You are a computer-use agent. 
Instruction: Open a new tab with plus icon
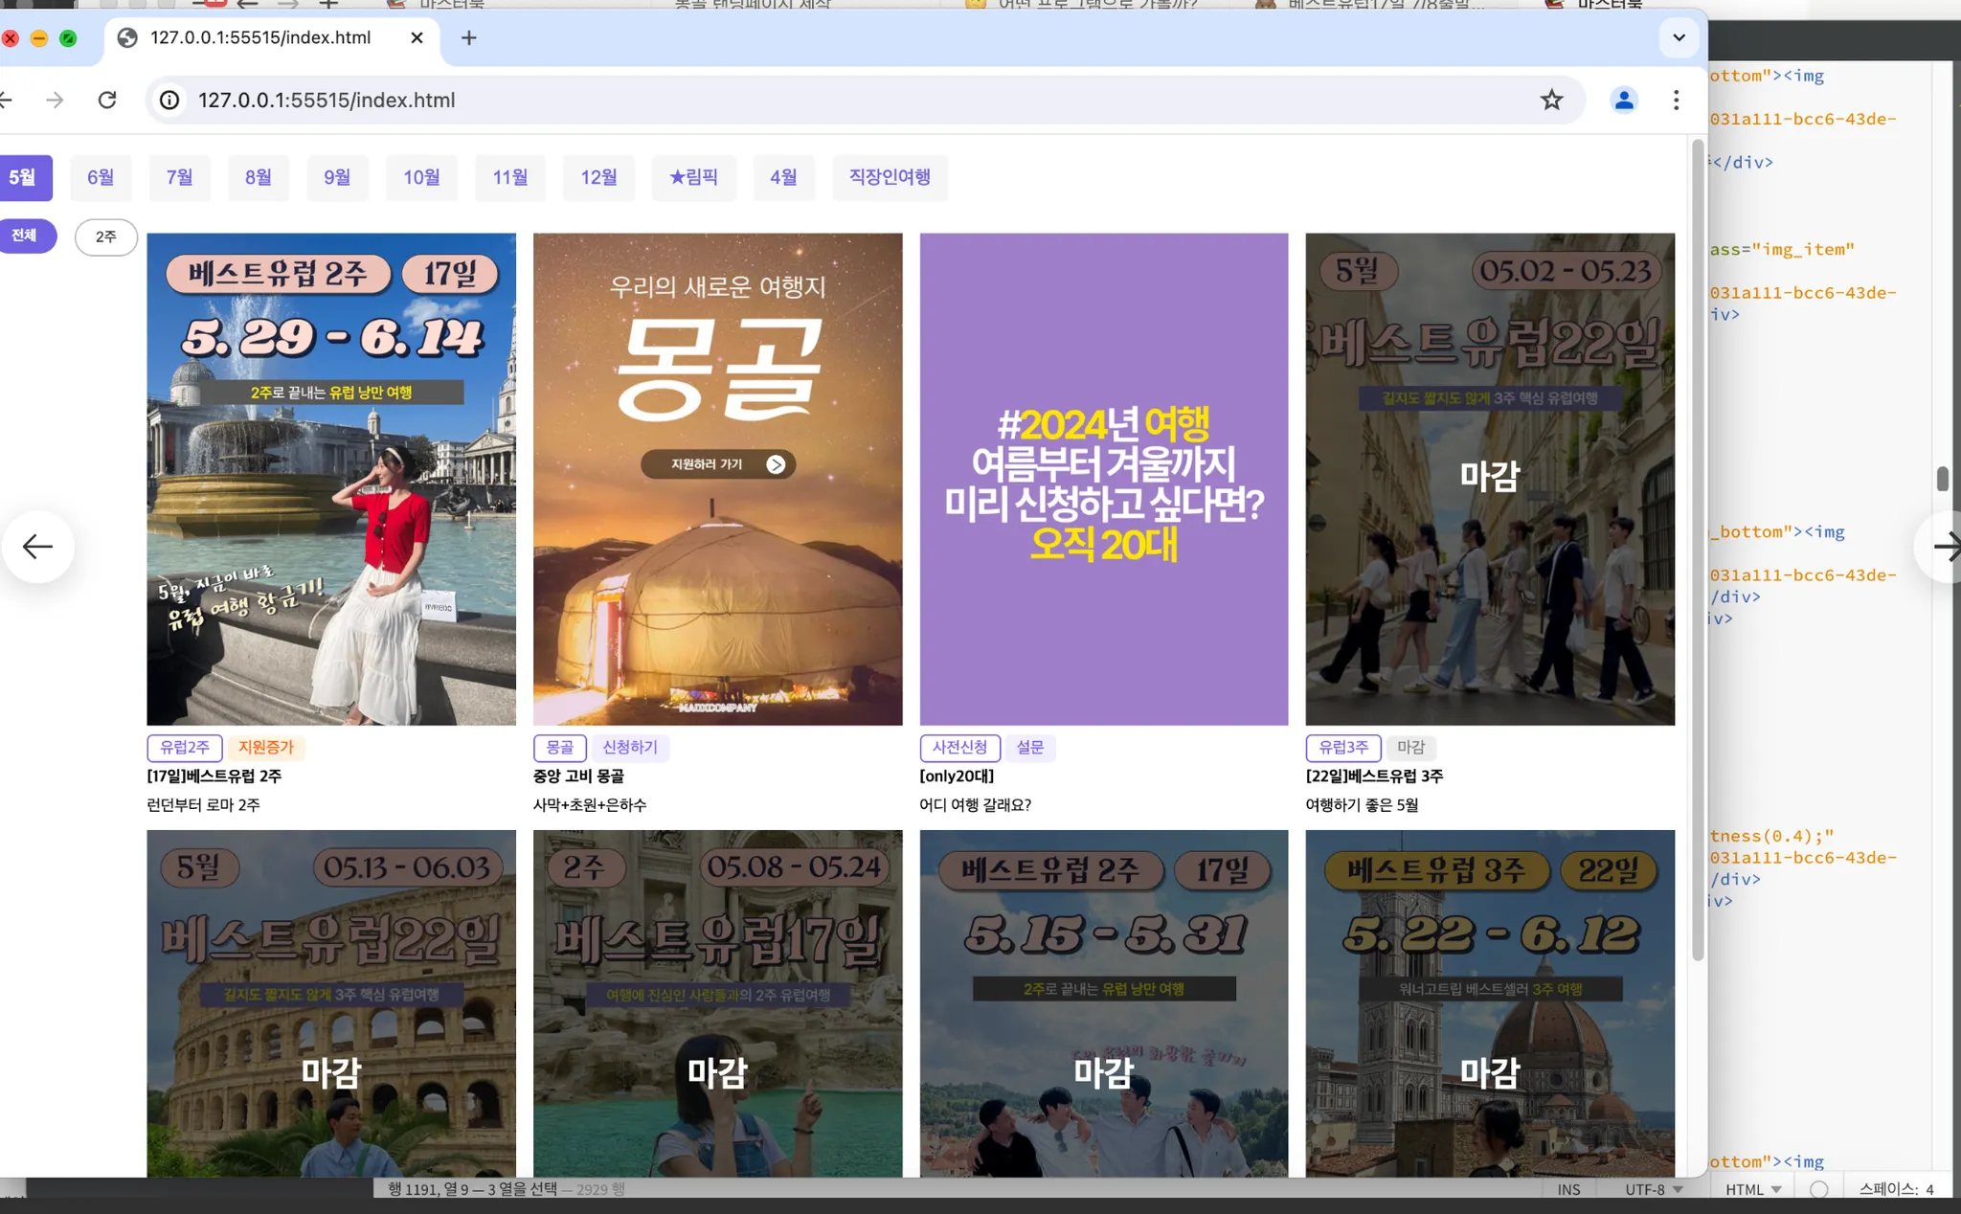point(468,38)
